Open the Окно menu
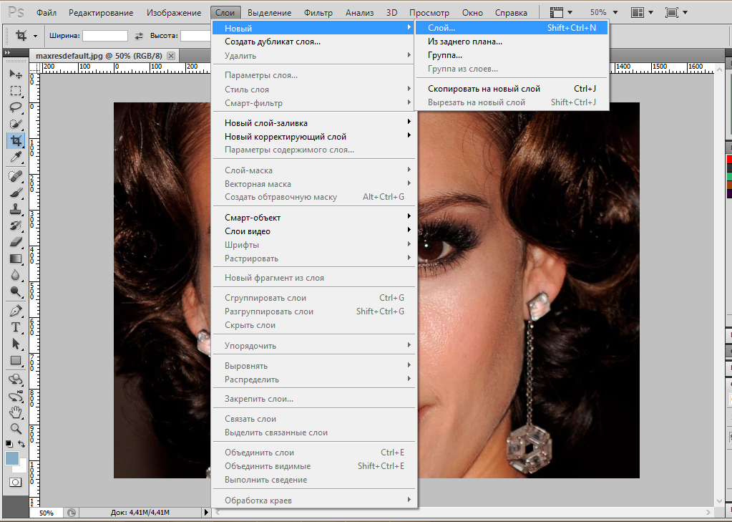Viewport: 732px width, 522px height. point(472,13)
